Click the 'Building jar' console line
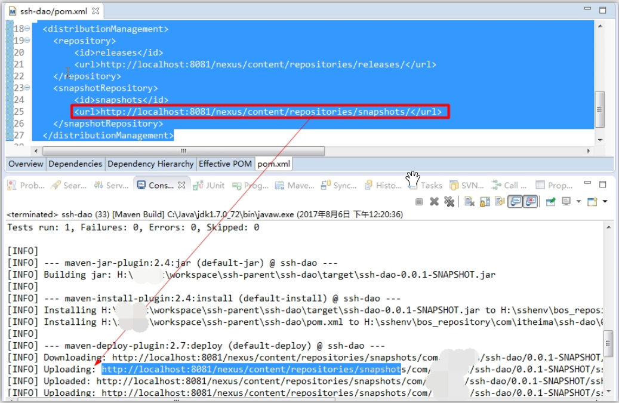 [251, 275]
